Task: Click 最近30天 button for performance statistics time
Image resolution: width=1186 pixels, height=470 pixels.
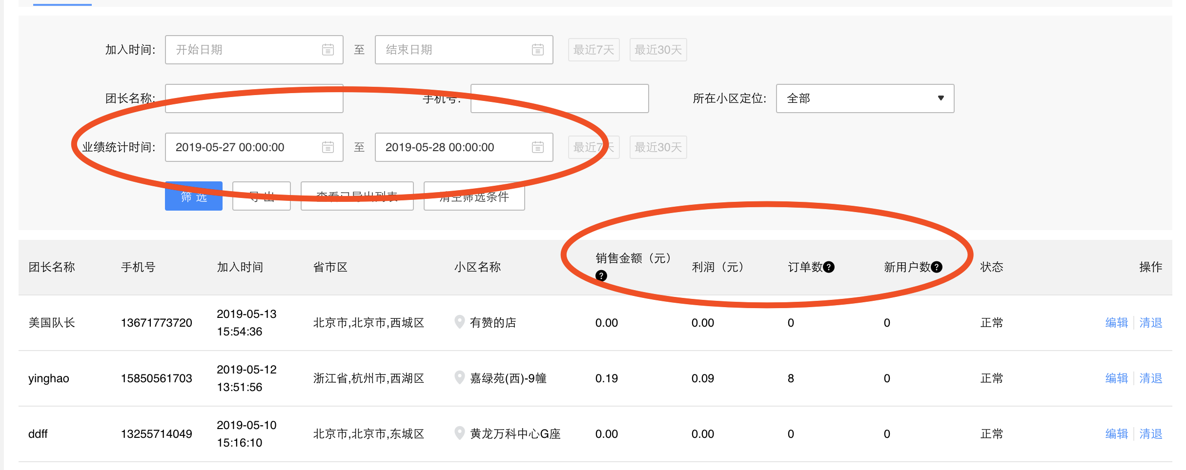Action: tap(658, 147)
